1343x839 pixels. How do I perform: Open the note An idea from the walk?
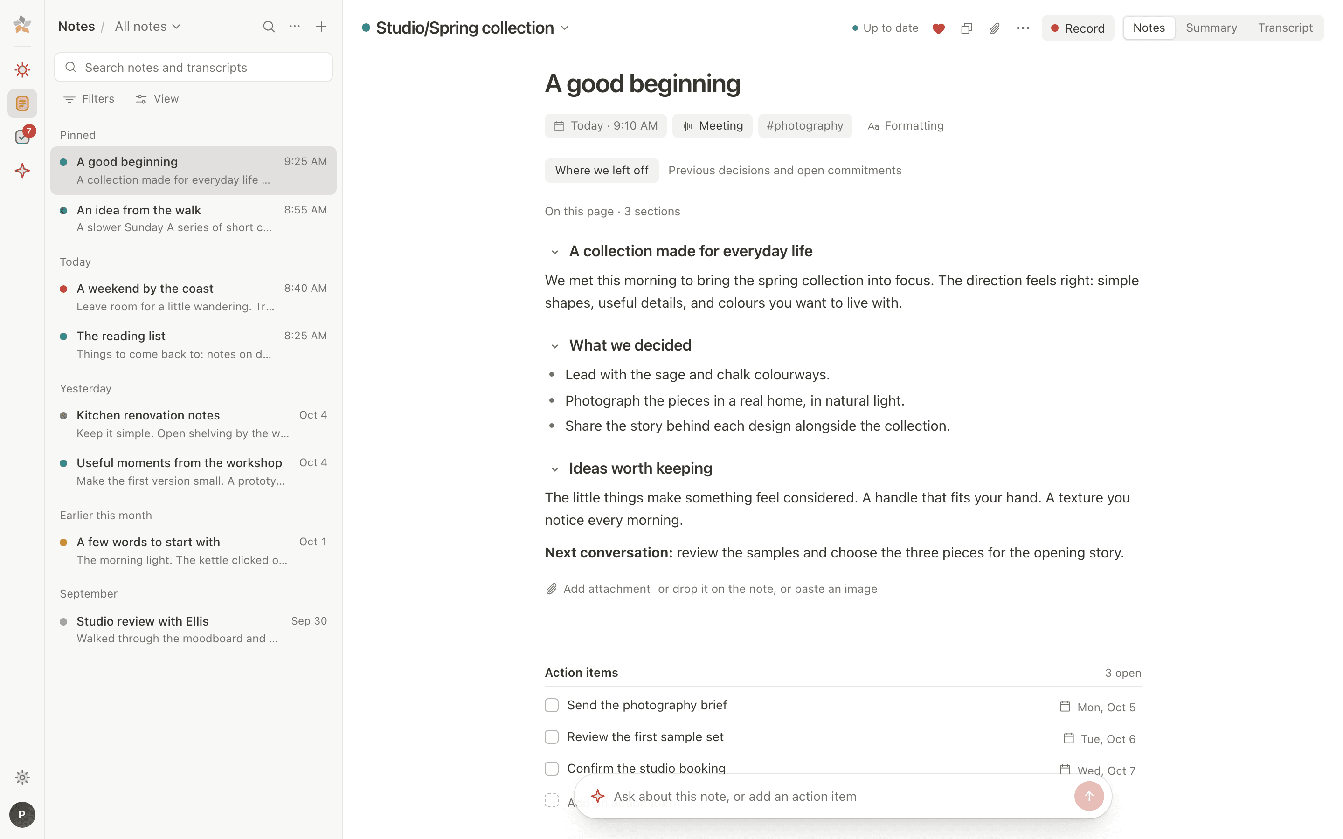pyautogui.click(x=193, y=219)
